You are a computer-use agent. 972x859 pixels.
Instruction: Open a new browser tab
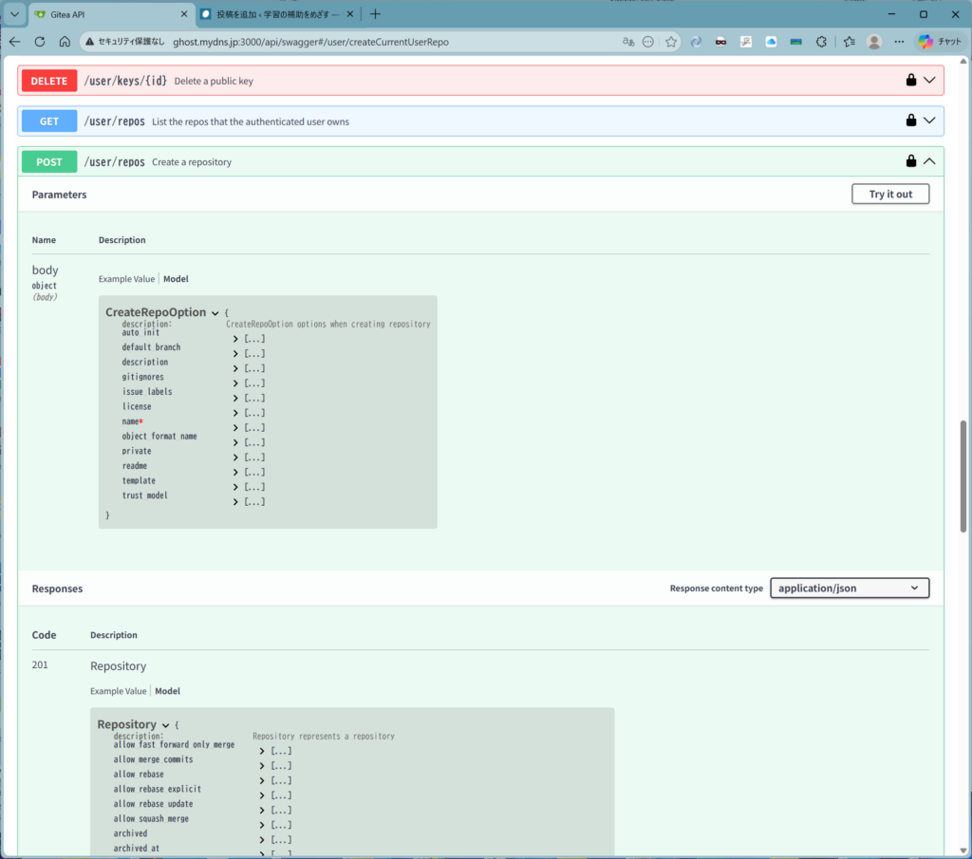375,14
